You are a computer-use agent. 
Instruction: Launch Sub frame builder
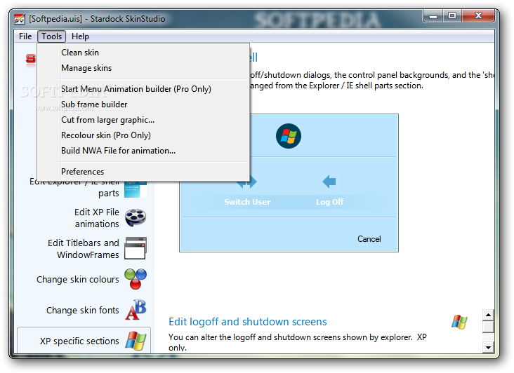pos(143,104)
